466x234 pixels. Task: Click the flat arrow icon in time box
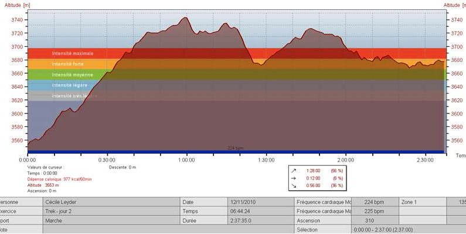click(294, 178)
